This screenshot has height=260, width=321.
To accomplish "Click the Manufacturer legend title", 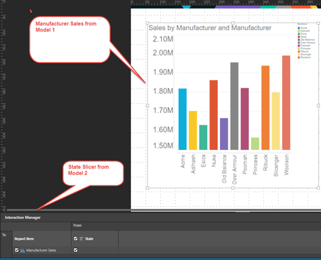I will [302, 24].
